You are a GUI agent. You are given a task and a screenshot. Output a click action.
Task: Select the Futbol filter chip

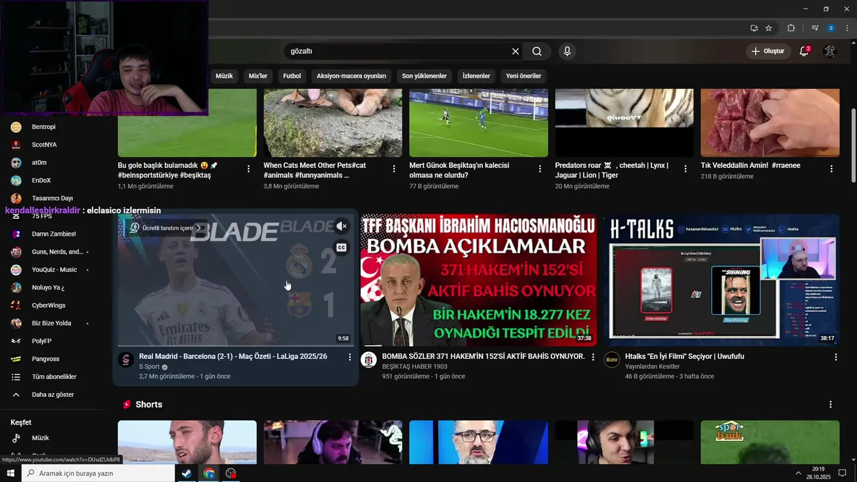tap(292, 76)
